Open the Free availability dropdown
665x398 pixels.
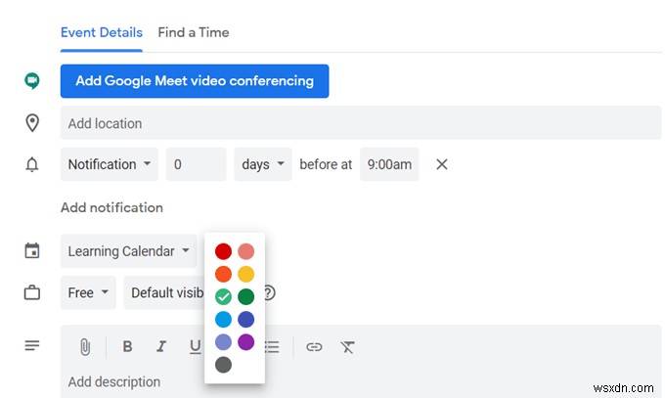coord(88,292)
